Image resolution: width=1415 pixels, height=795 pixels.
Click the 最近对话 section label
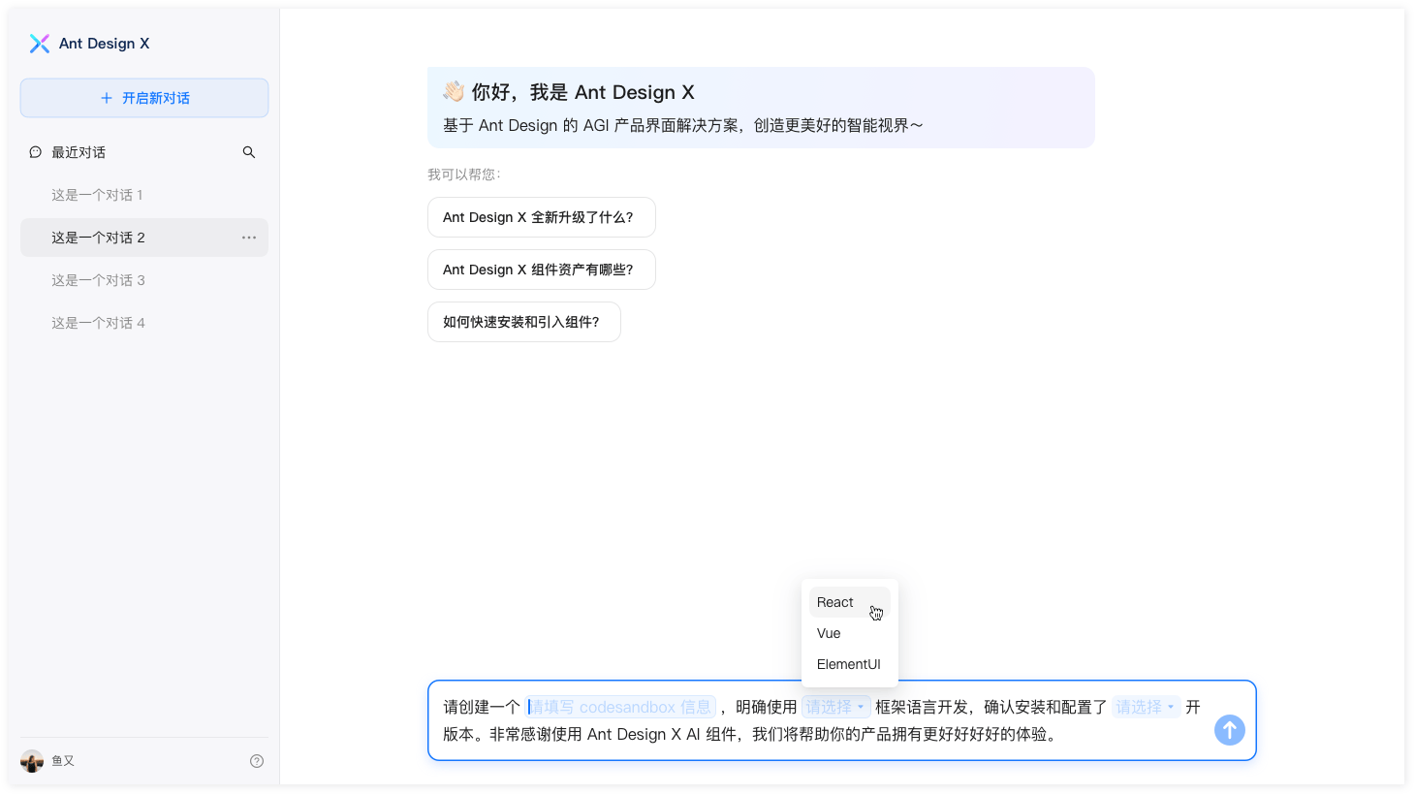coord(79,152)
